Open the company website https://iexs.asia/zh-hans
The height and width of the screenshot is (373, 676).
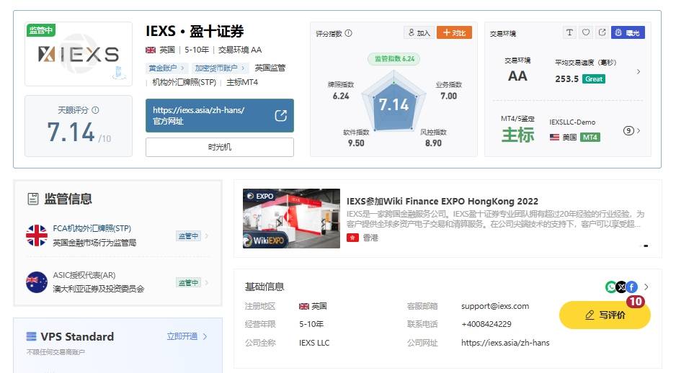(505, 343)
